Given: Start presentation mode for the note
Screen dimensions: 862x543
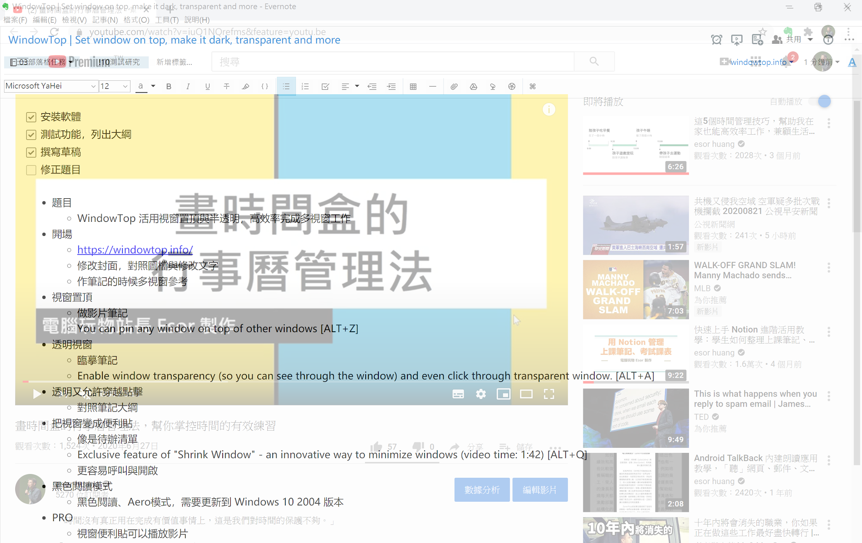Looking at the screenshot, I should pyautogui.click(x=737, y=40).
